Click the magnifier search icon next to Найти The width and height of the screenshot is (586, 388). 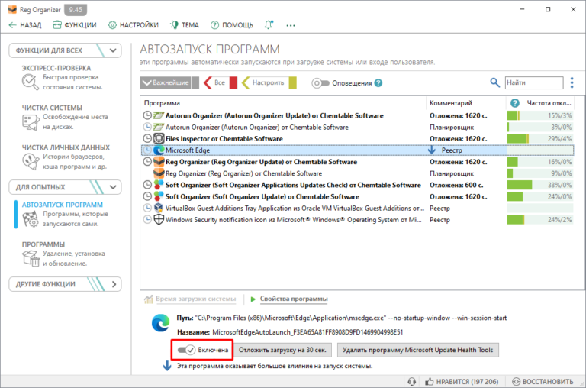point(495,82)
